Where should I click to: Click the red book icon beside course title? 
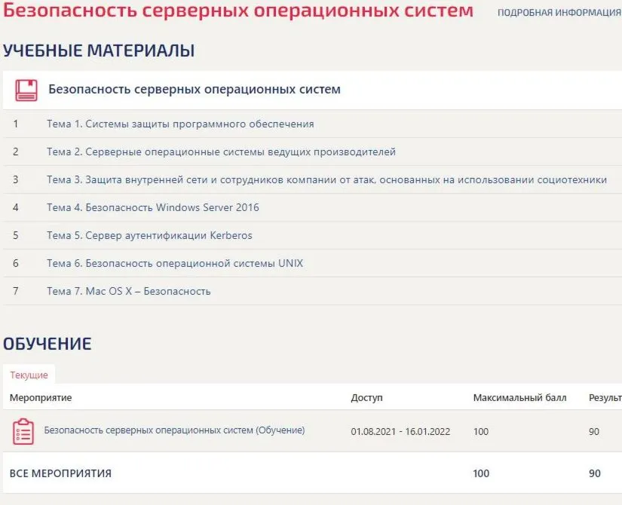click(x=26, y=90)
